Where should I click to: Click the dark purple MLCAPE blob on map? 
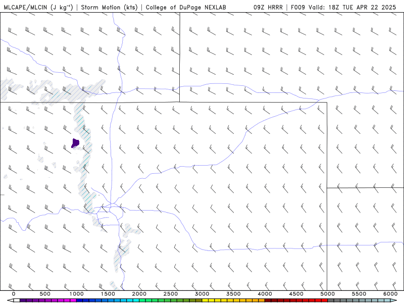(75, 143)
